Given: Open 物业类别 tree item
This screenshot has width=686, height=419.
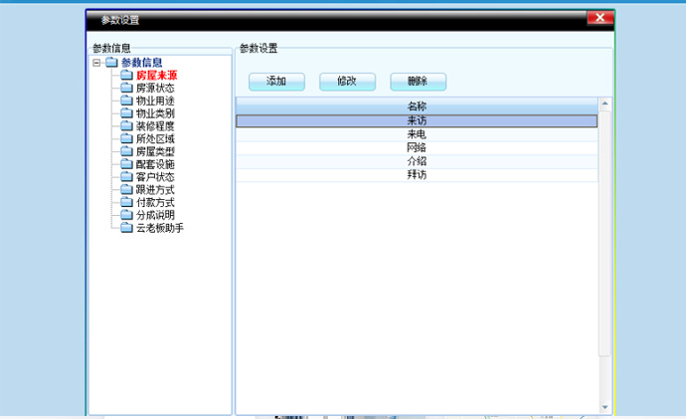Looking at the screenshot, I should coord(155,113).
